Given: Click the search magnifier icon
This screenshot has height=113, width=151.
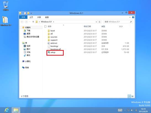Looking at the screenshot, I should [131, 22].
